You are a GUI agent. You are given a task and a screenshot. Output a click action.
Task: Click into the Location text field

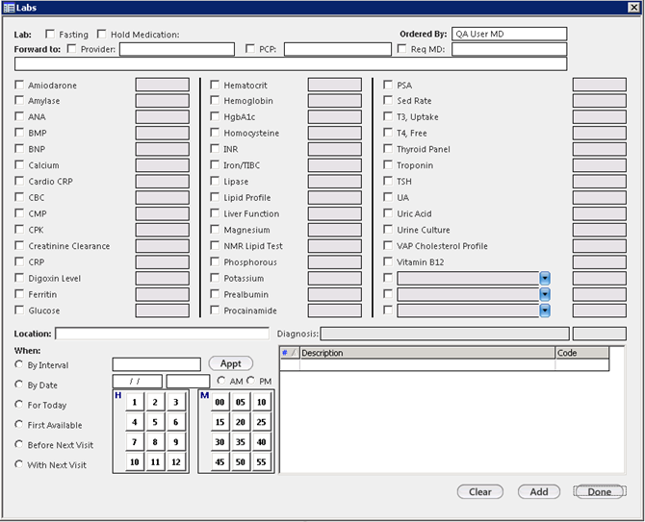coord(162,334)
